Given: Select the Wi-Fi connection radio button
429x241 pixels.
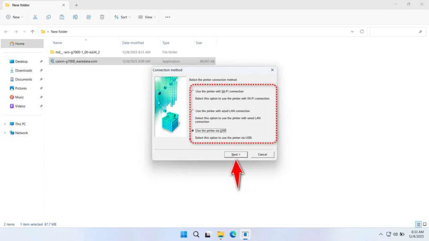Looking at the screenshot, I should click(x=193, y=91).
